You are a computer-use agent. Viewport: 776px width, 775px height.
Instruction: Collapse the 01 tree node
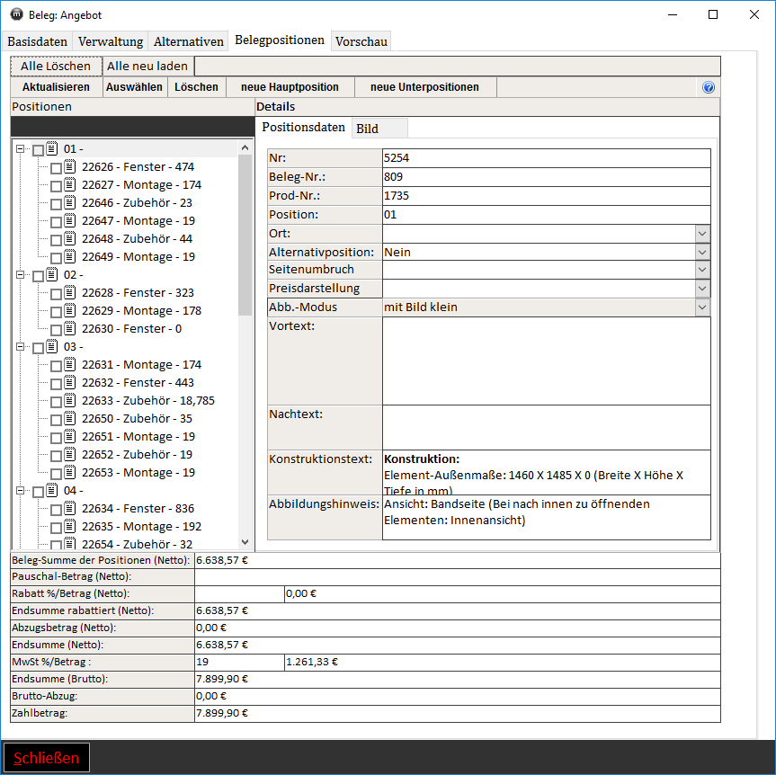pos(21,149)
